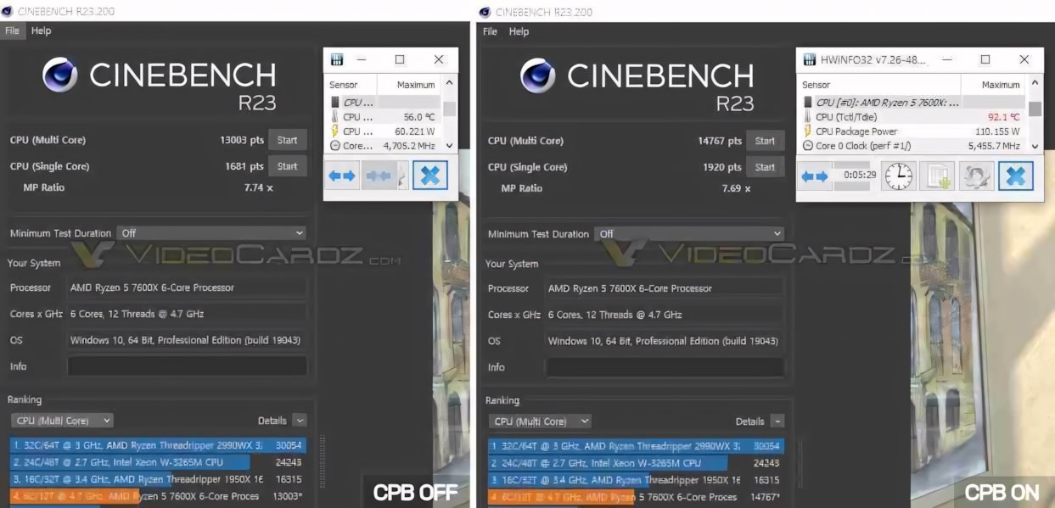Select the Core 0 Clock (perf #1/) row

point(912,146)
